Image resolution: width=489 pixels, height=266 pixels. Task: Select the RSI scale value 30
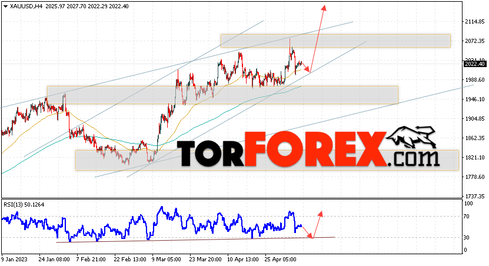467,238
